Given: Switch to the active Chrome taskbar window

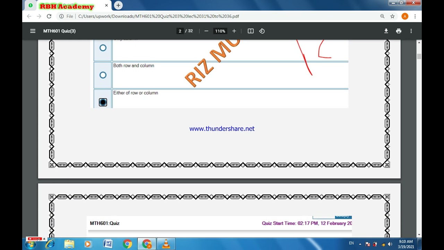Looking at the screenshot, I should tap(147, 244).
